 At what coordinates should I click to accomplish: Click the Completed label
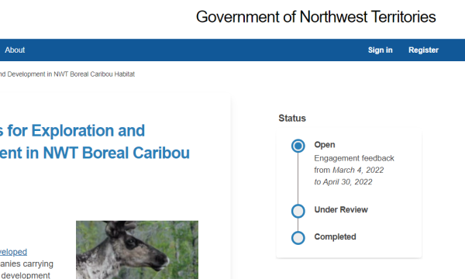point(335,236)
